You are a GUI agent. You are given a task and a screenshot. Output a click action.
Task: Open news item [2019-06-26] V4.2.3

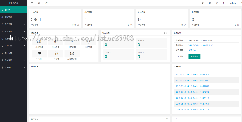(193, 98)
